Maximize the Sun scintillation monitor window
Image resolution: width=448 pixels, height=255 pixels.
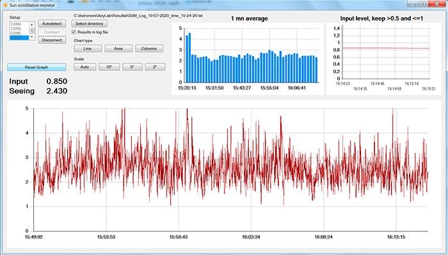[x=423, y=4]
